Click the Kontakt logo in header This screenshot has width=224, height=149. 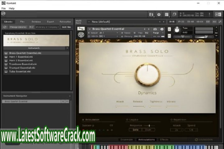pyautogui.click(x=3, y=14)
